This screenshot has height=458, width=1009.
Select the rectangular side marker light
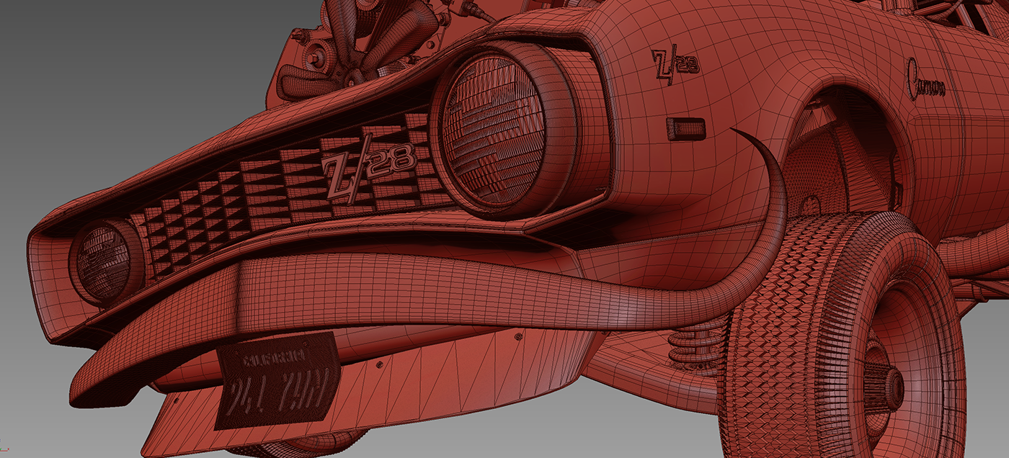coord(685,129)
